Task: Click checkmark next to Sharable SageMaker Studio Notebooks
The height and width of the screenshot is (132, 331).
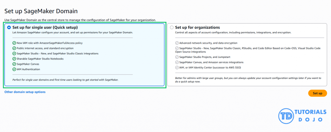Action: tap(14, 59)
